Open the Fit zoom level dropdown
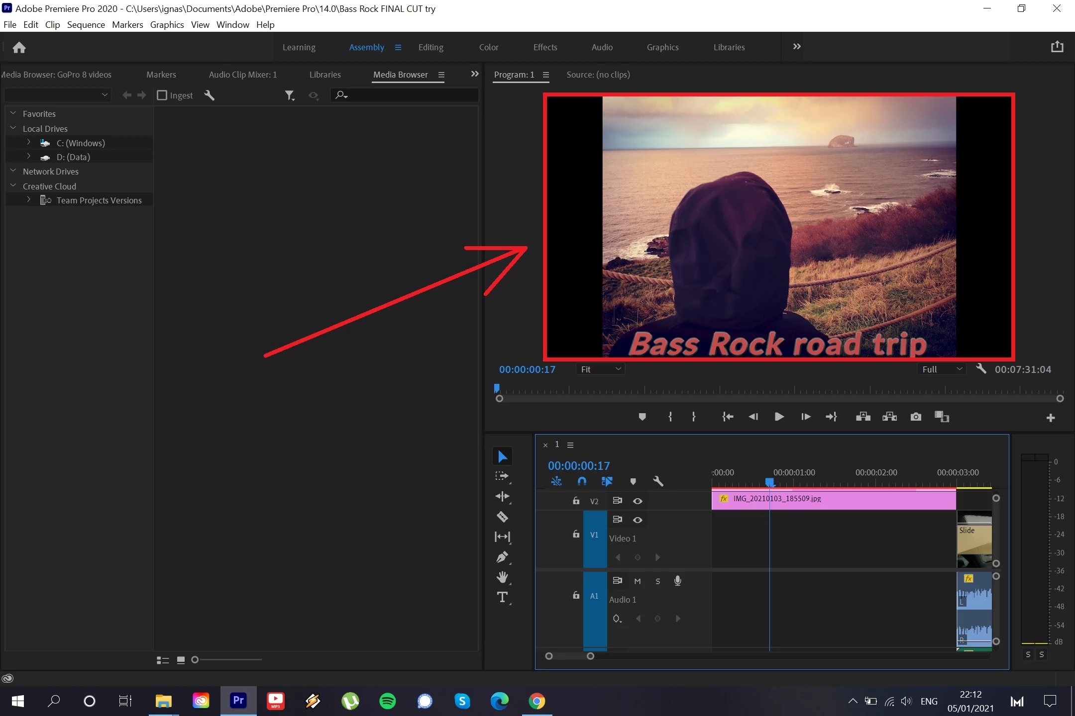The height and width of the screenshot is (716, 1075). tap(601, 369)
